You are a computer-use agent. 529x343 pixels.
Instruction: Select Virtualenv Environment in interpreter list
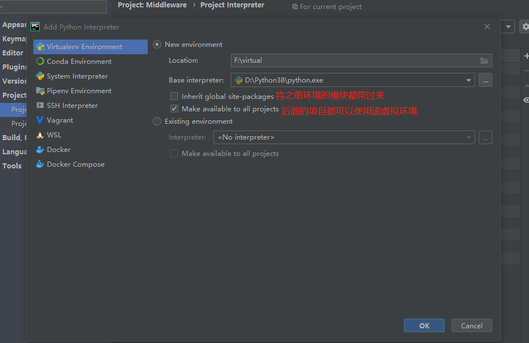click(x=91, y=47)
